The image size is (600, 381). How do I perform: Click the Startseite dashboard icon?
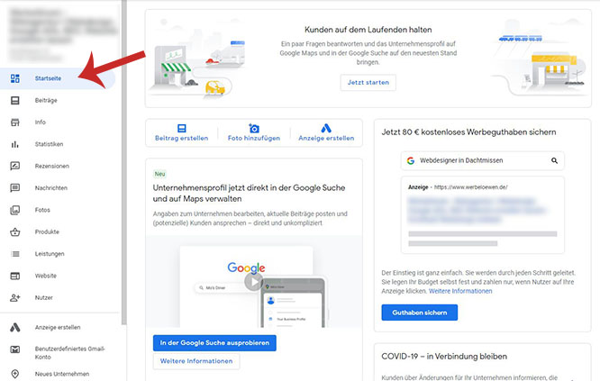[x=15, y=78]
